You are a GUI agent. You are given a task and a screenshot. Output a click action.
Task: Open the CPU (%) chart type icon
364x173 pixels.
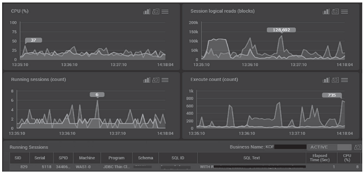[147, 12]
